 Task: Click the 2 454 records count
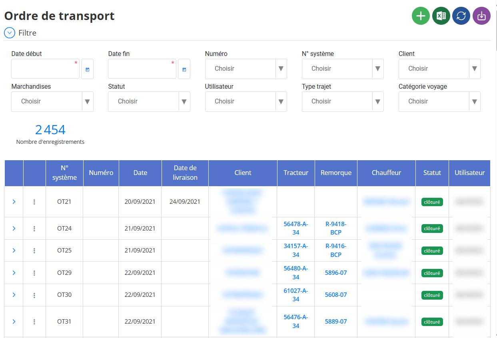tap(50, 130)
